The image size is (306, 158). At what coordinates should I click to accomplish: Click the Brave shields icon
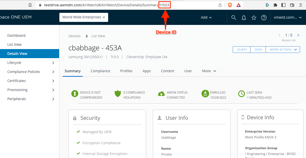[230, 5]
